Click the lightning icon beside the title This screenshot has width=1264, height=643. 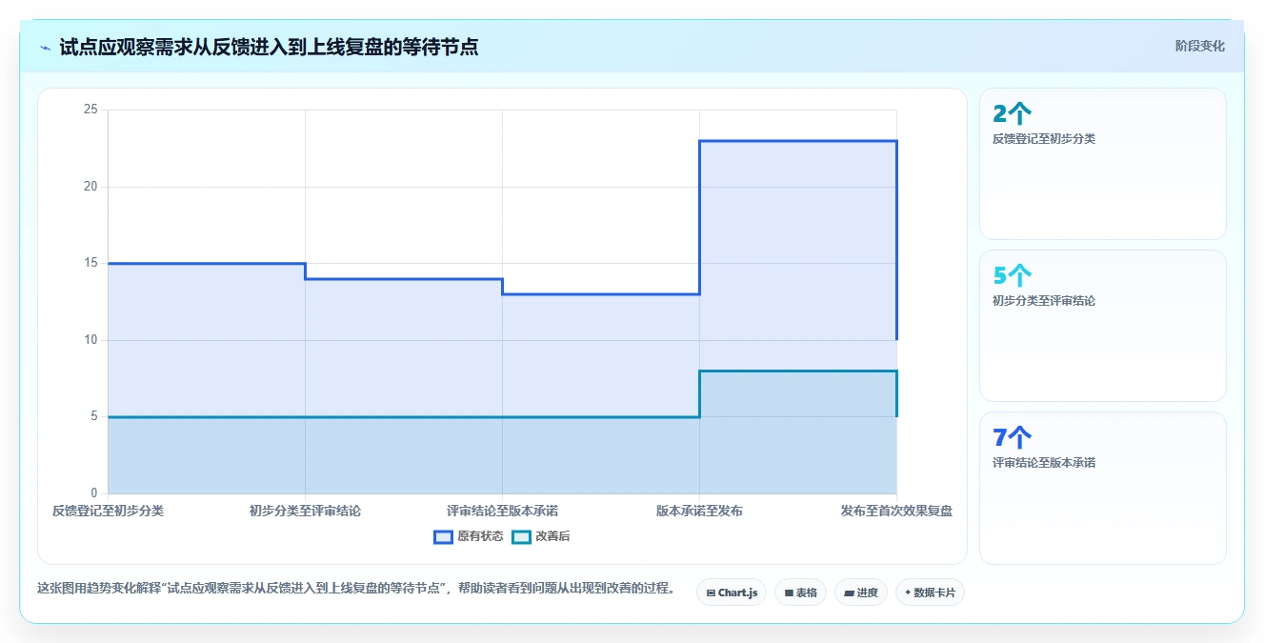(45, 47)
